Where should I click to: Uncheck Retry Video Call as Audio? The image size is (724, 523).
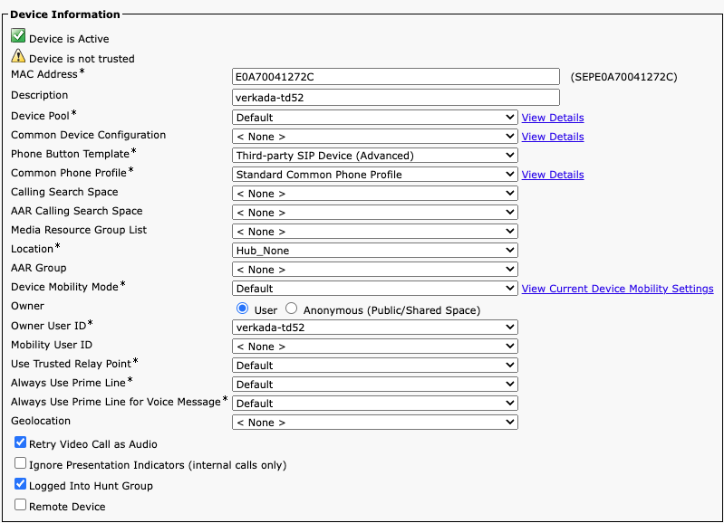point(20,443)
